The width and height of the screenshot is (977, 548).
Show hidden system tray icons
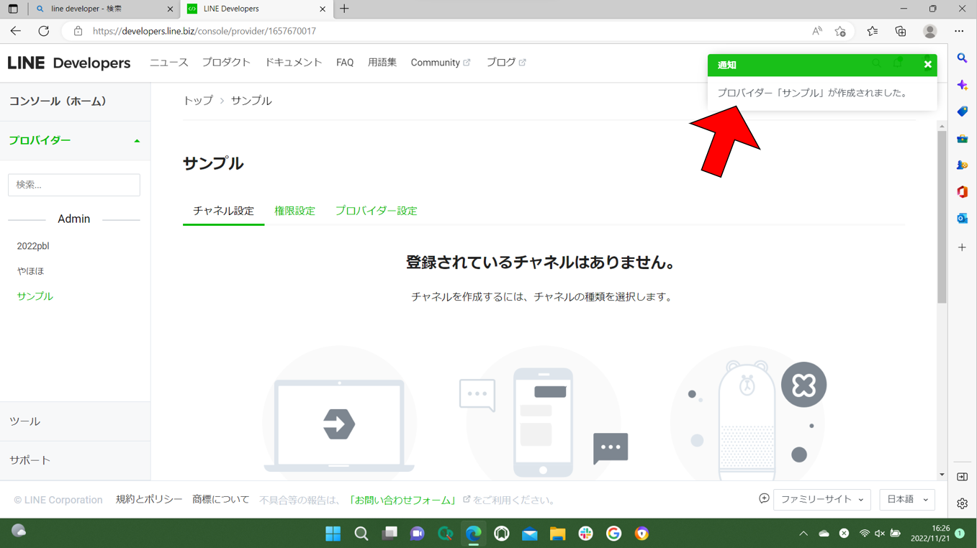803,534
